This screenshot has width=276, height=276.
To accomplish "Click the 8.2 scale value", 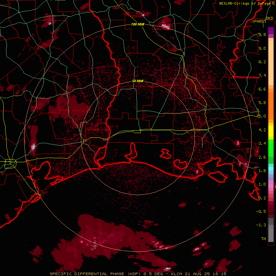I will click(x=262, y=62).
